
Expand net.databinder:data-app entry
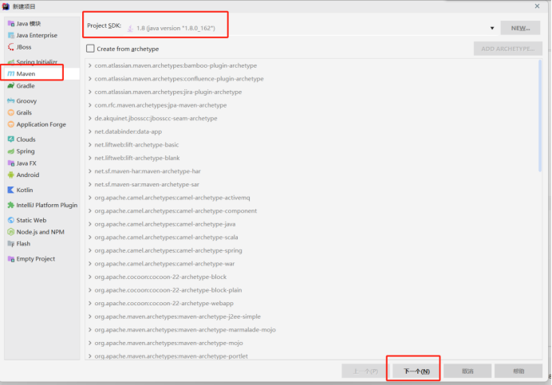click(x=90, y=132)
